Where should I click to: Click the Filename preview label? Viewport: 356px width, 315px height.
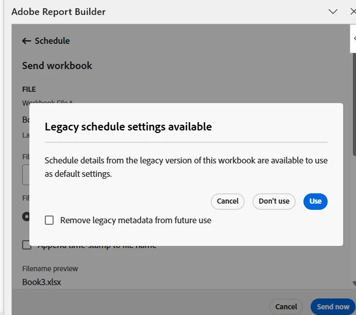pyautogui.click(x=50, y=269)
